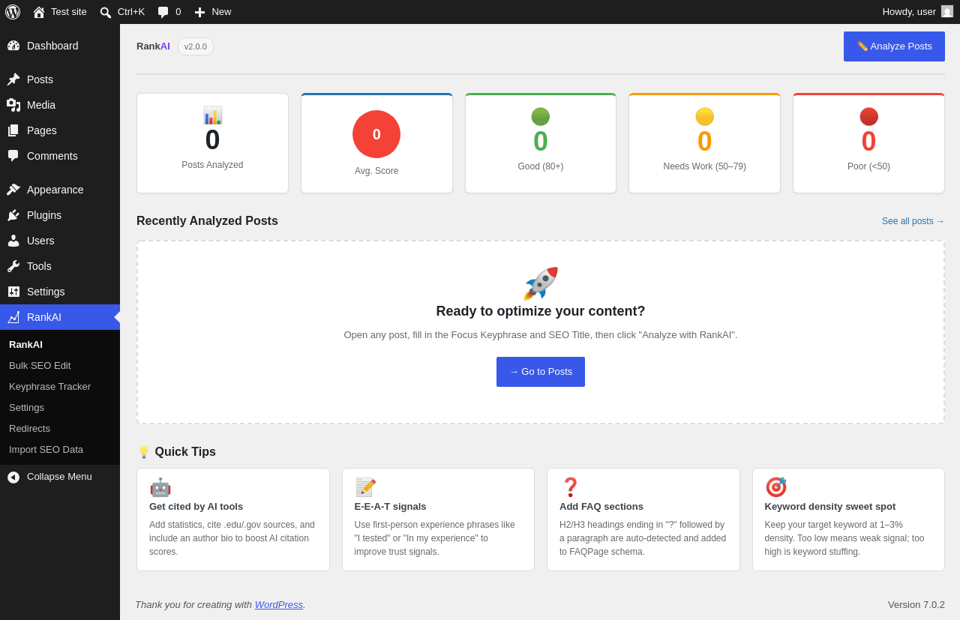Click the Users person icon
This screenshot has width=960, height=620.
click(x=13, y=241)
